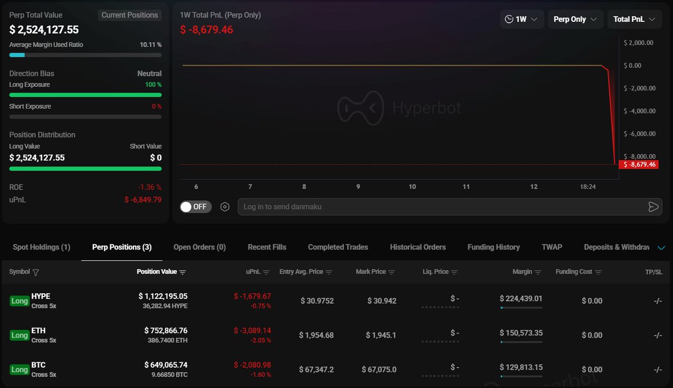This screenshot has width=673, height=388.
Task: Click the send danmaku arrow icon
Action: (653, 207)
